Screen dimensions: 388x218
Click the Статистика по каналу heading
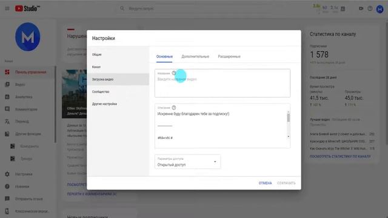point(333,35)
